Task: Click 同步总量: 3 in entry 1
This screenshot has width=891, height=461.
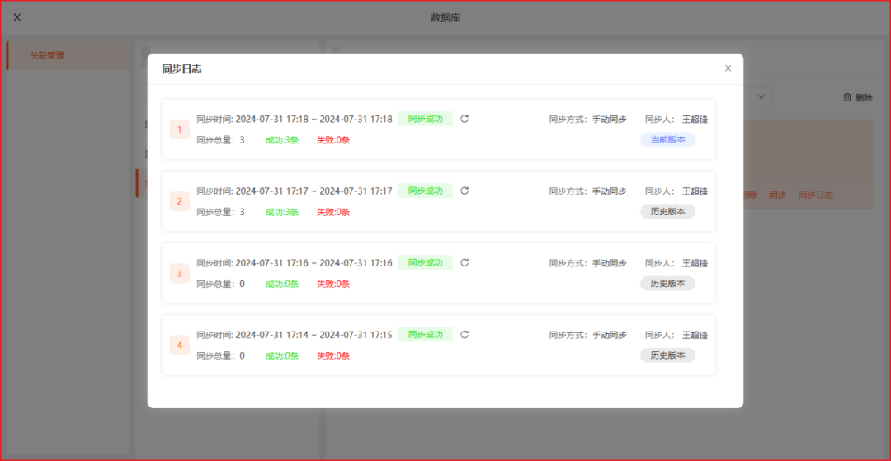Action: pos(220,140)
